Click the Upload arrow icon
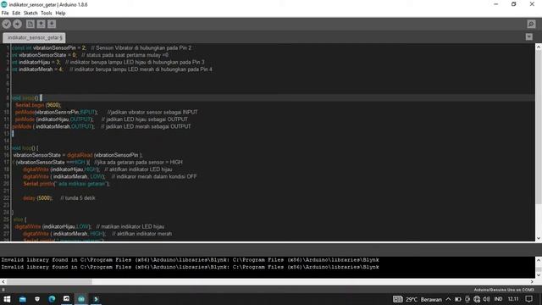 [x=17, y=24]
